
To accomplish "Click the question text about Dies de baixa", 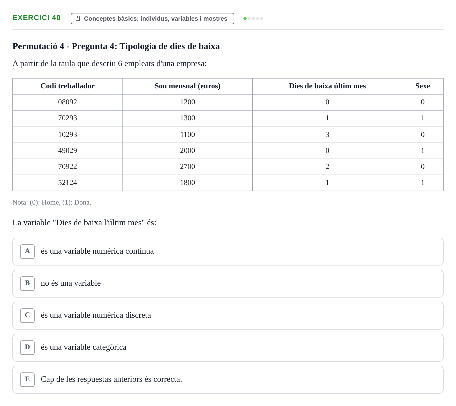I will [84, 223].
